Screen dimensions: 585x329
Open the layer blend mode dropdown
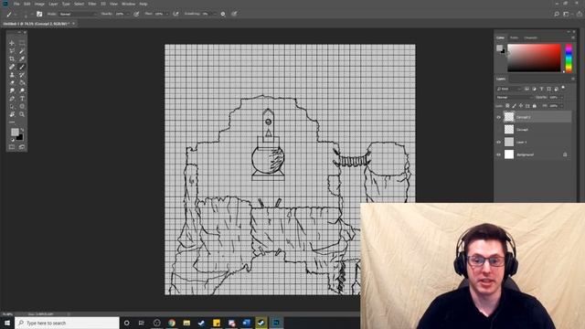coord(514,98)
